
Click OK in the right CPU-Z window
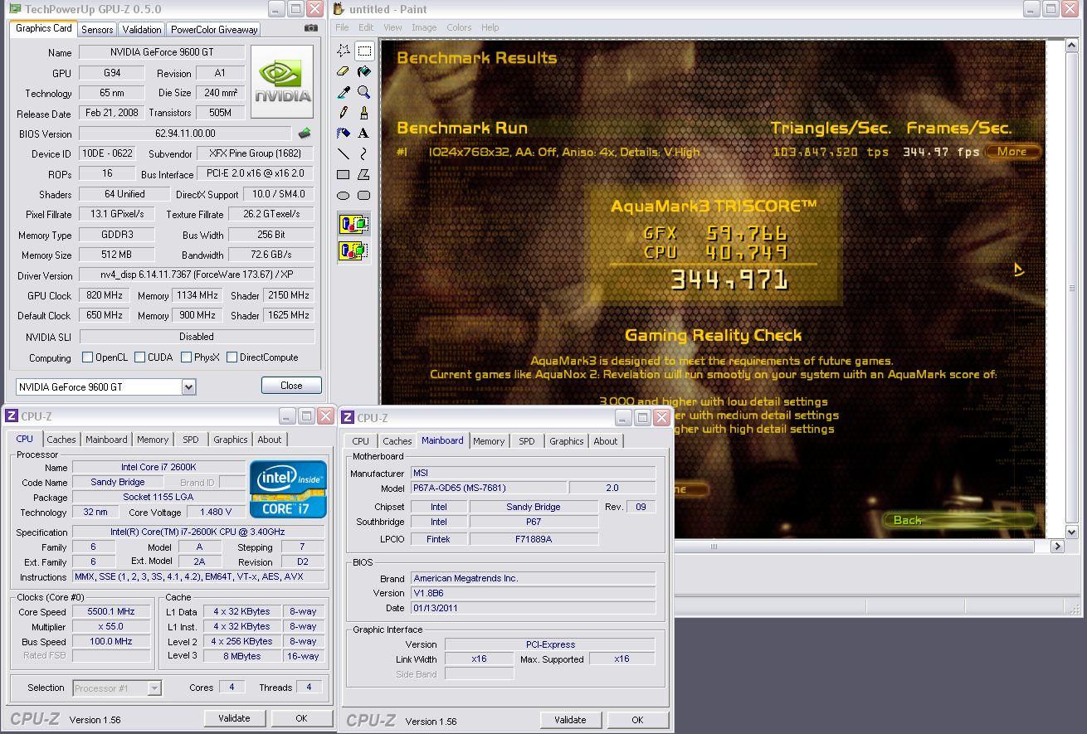[637, 720]
